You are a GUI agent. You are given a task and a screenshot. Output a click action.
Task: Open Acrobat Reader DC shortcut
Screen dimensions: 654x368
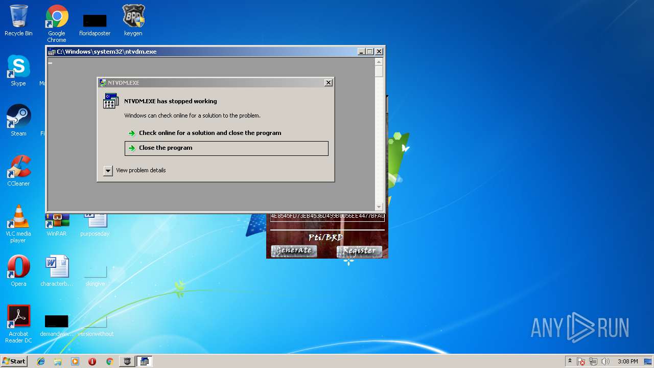tap(18, 324)
